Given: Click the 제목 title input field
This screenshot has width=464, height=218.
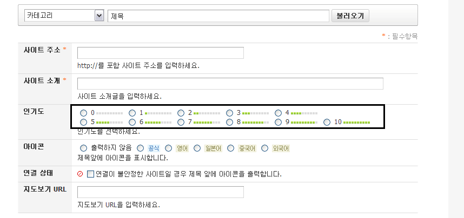Looking at the screenshot, I should coord(218,16).
